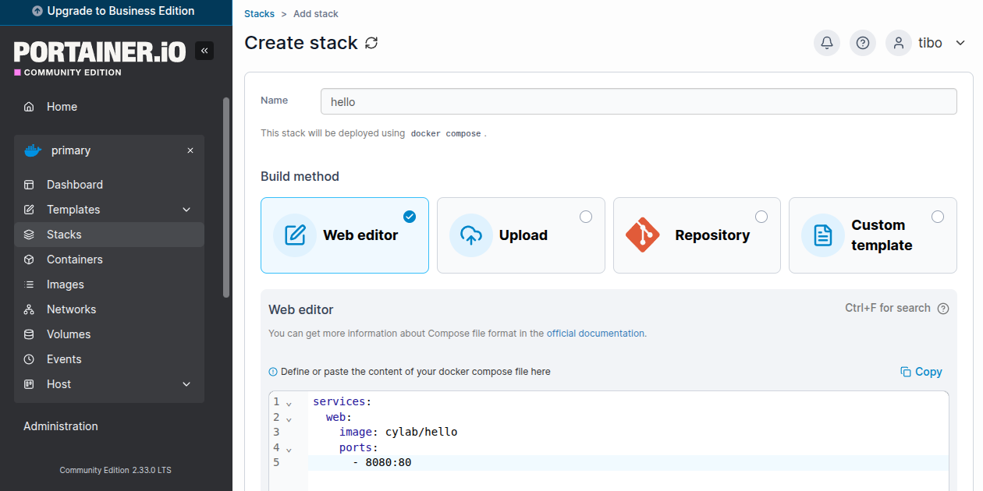Click the Upload build method card label
Viewport: 983px width, 491px height.
click(x=523, y=235)
